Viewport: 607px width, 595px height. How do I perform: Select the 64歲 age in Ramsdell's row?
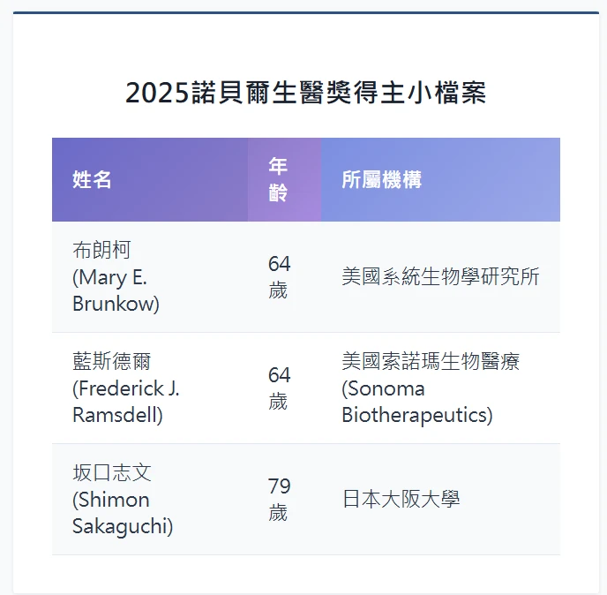[x=279, y=388]
